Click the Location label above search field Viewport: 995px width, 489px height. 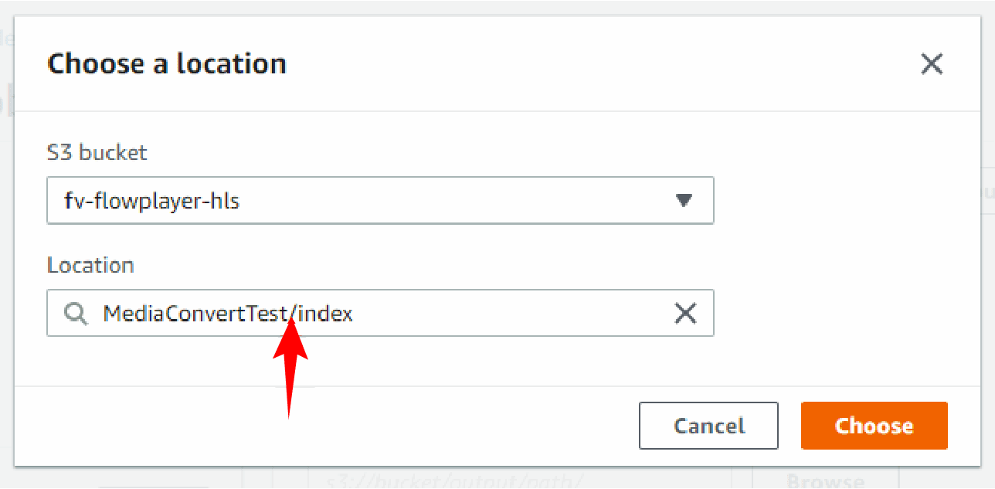coord(90,265)
